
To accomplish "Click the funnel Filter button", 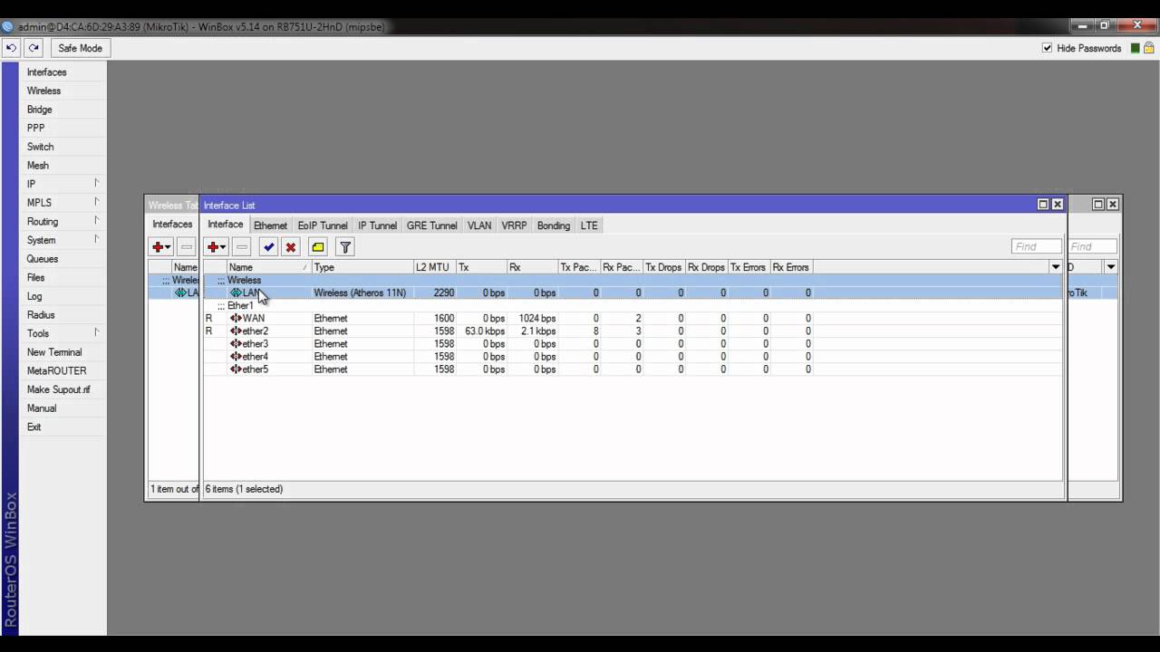I will tap(344, 247).
